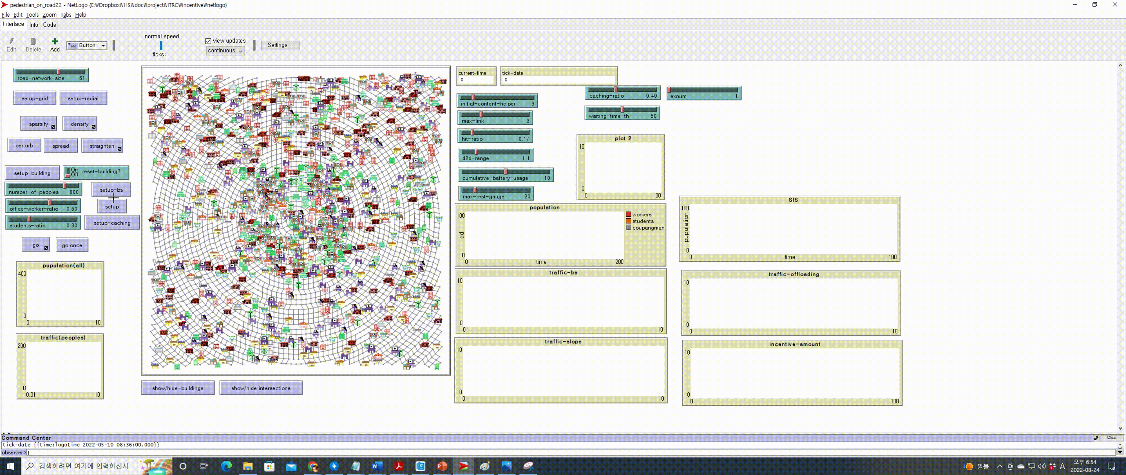Click the Command Center expand icon
This screenshot has height=475, width=1126.
(x=1096, y=438)
